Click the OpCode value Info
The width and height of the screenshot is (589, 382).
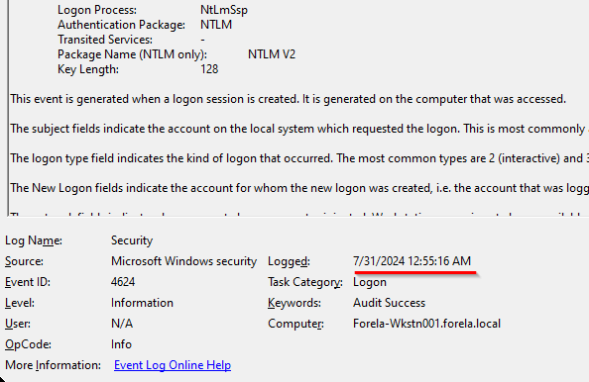[x=121, y=344]
